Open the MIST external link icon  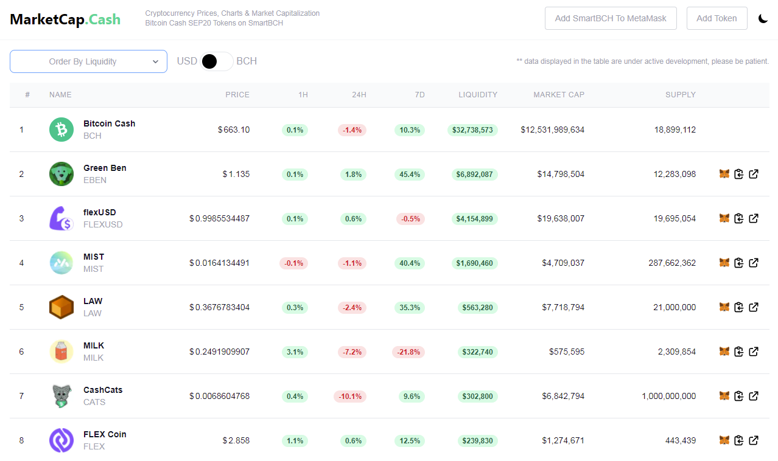click(754, 263)
